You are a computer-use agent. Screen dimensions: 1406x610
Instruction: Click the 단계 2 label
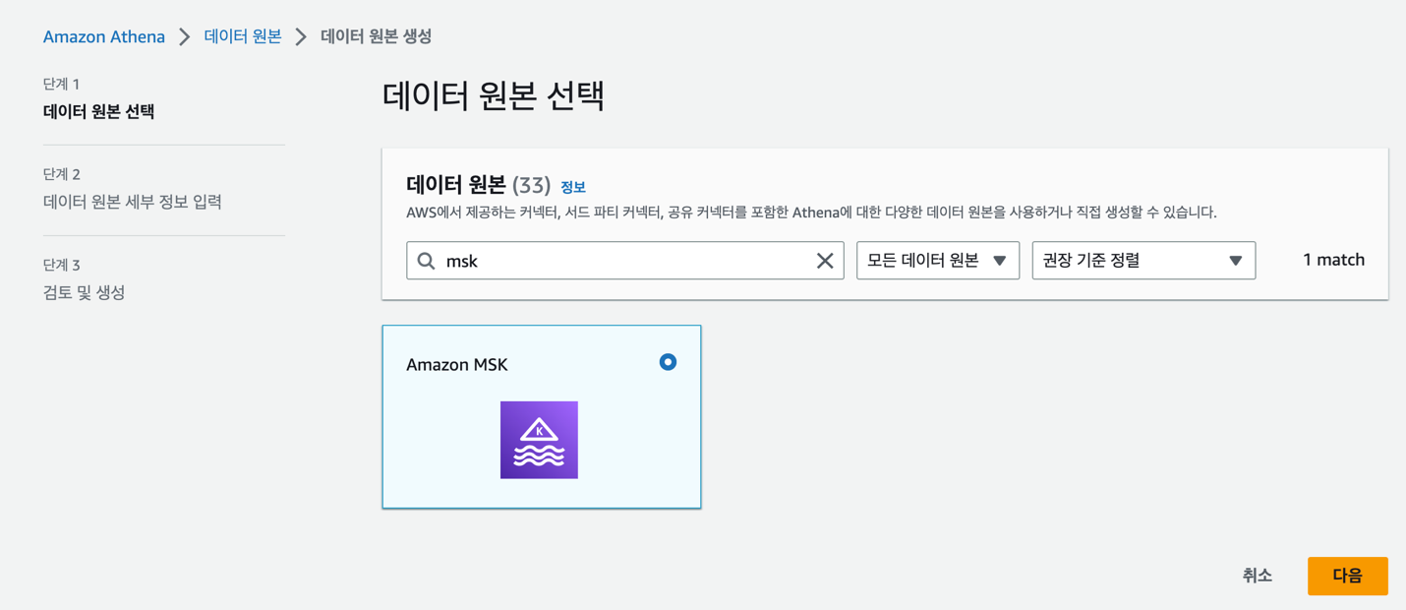[62, 174]
